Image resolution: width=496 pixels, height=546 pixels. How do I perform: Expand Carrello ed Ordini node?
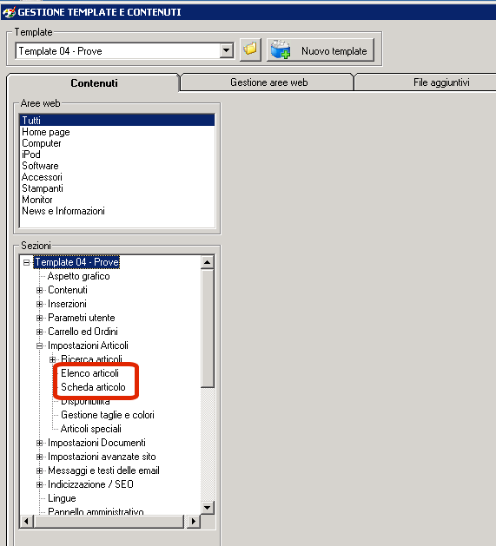tap(39, 332)
